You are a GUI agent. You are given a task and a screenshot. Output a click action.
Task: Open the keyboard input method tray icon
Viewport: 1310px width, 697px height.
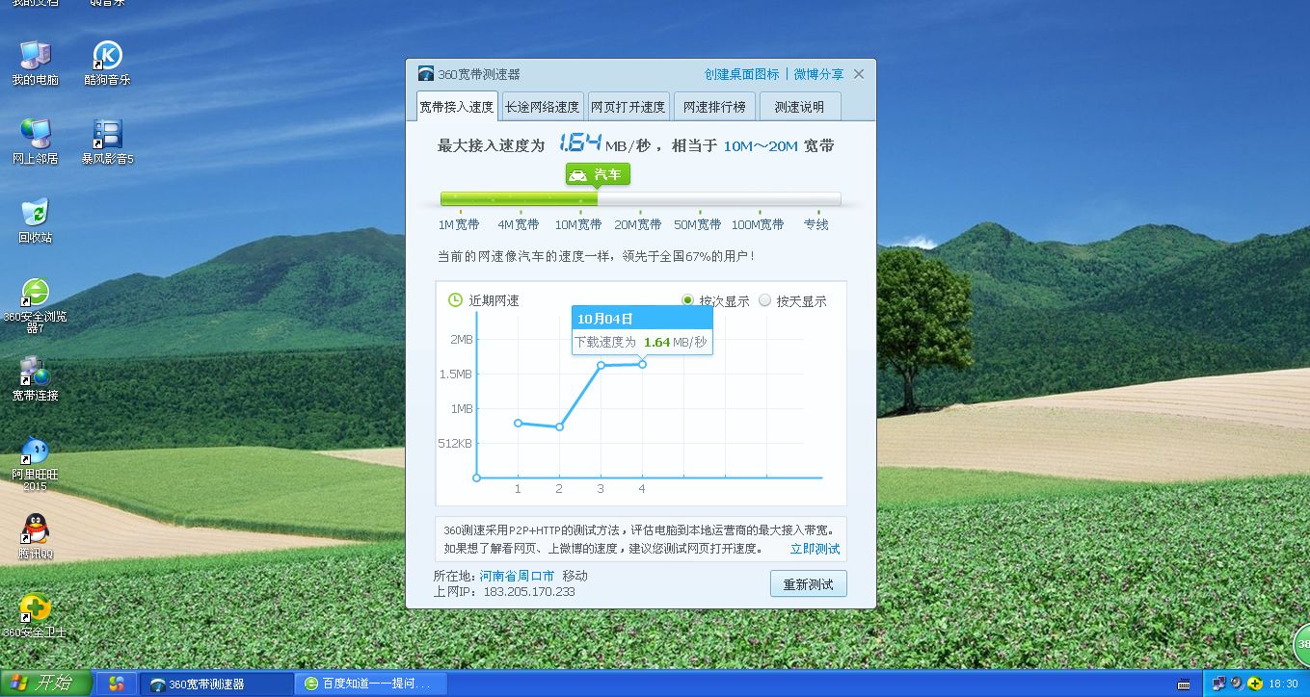[x=1183, y=684]
